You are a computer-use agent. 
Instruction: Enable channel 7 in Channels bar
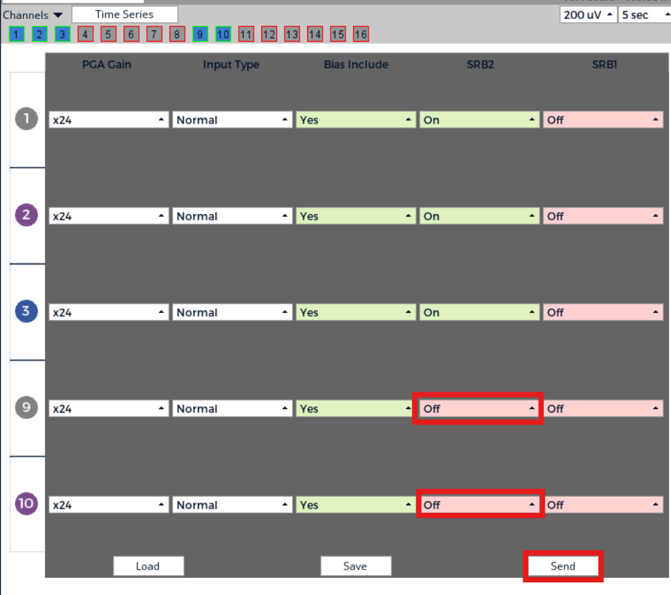(154, 34)
